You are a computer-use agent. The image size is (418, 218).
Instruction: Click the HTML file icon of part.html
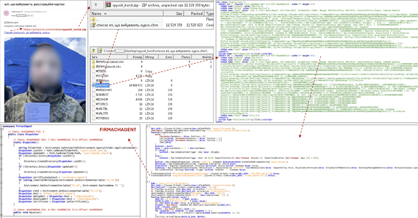click(94, 85)
